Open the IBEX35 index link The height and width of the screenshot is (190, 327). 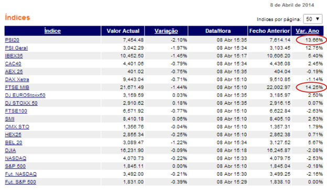coord(14,56)
